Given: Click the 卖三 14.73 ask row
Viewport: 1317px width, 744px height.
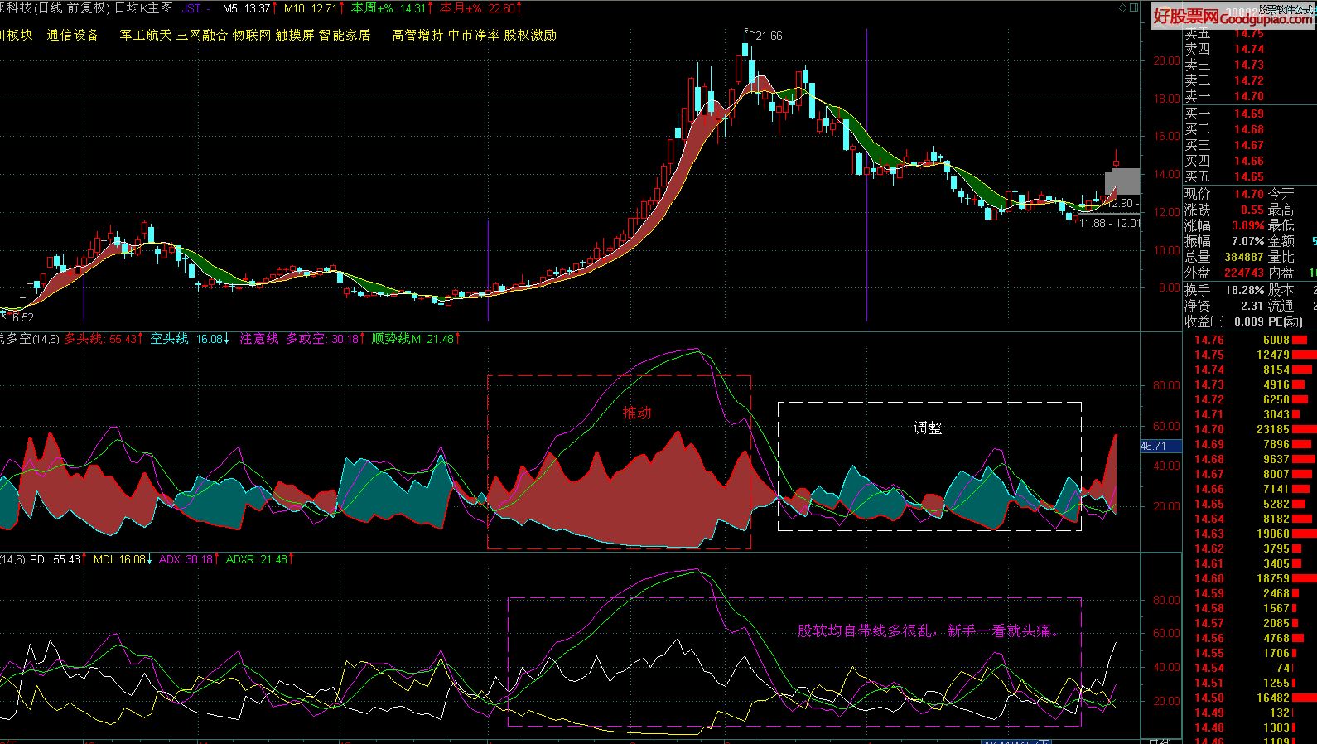Looking at the screenshot, I should click(x=1224, y=65).
